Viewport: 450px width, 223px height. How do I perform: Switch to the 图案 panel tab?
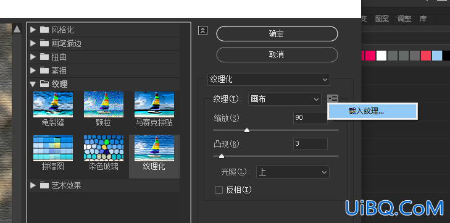click(x=382, y=19)
